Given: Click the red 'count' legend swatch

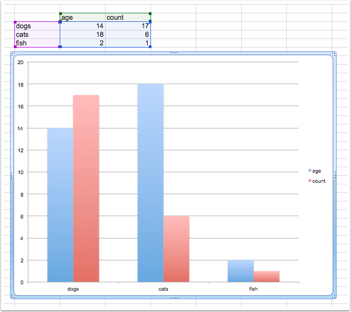Looking at the screenshot, I should coord(310,181).
